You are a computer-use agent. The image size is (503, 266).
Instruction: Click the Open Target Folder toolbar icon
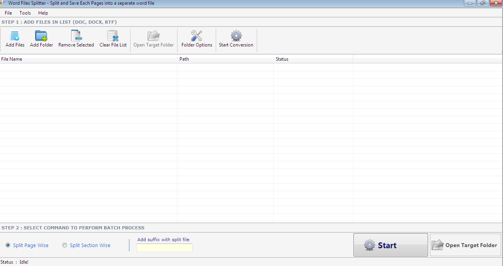pyautogui.click(x=153, y=39)
